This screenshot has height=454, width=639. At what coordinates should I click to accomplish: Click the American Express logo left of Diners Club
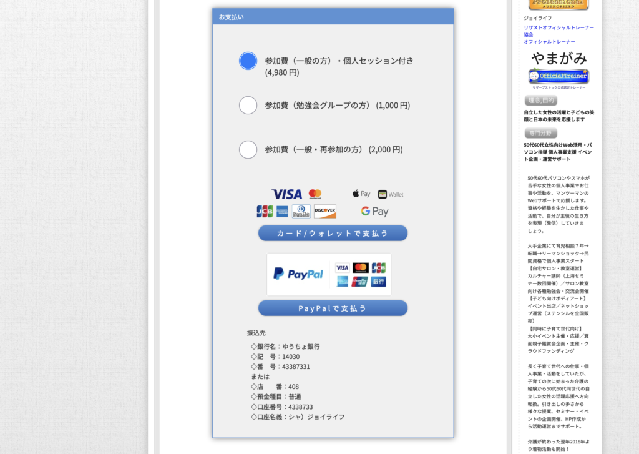[282, 211]
